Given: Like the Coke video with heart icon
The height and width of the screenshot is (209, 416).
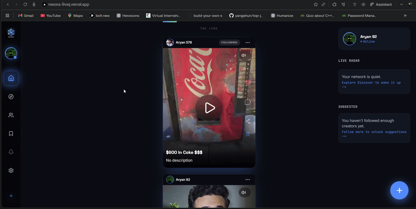Looking at the screenshot, I should point(248,82).
